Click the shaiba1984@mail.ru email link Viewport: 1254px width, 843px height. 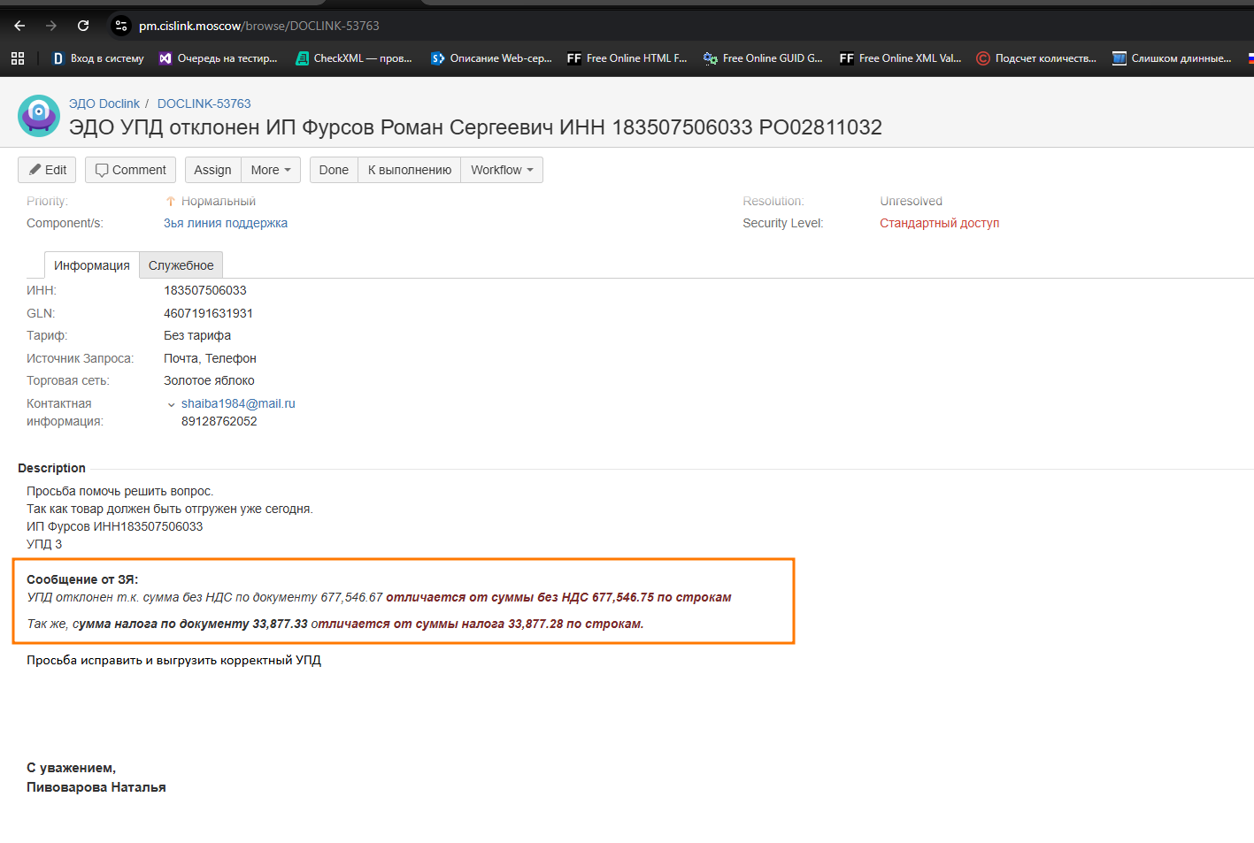click(x=238, y=403)
